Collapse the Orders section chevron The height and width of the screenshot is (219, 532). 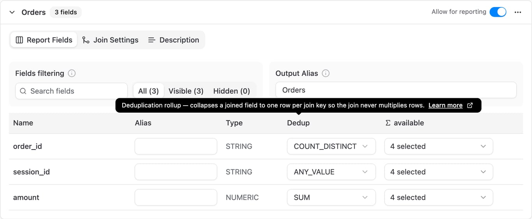point(12,12)
